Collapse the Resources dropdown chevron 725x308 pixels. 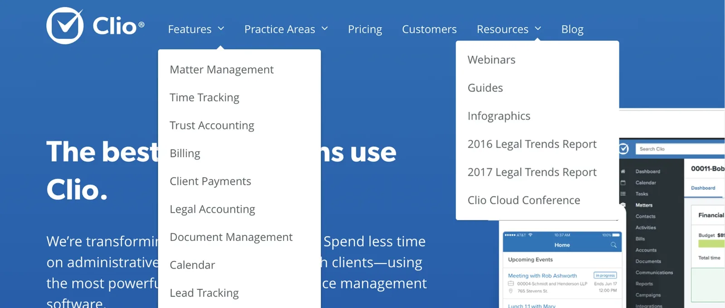click(538, 29)
